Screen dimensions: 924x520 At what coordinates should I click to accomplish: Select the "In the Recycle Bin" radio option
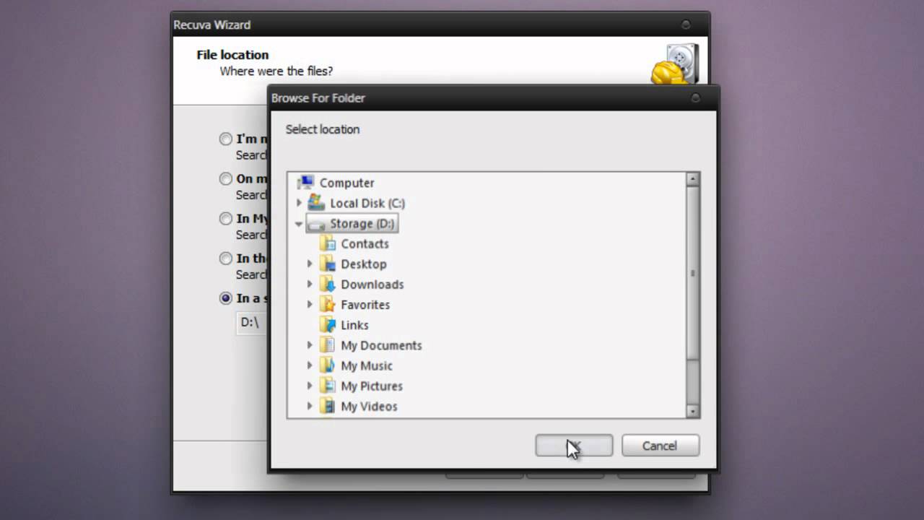tap(226, 259)
